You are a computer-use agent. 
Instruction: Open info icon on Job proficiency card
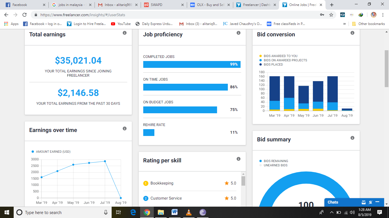[x=238, y=33]
